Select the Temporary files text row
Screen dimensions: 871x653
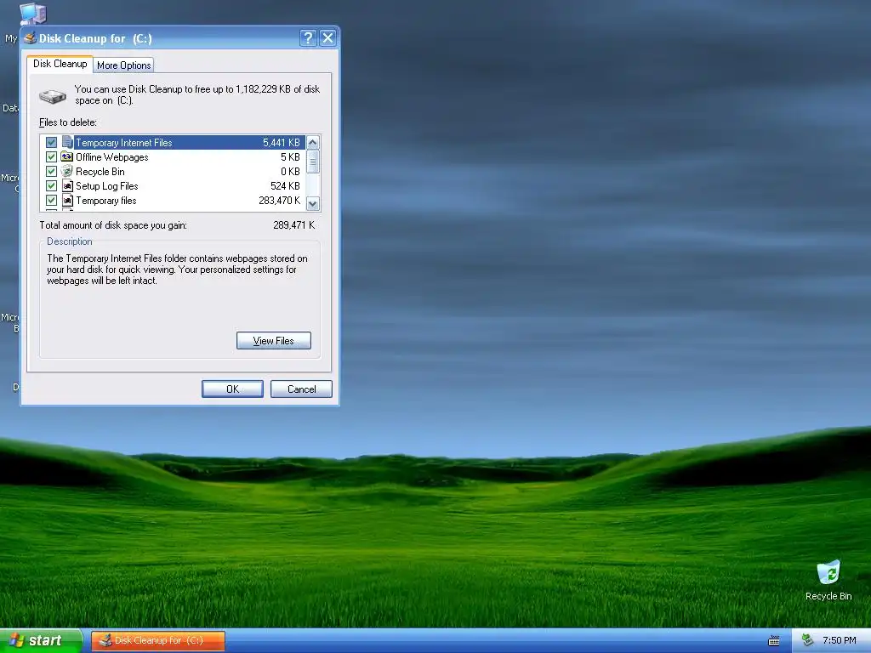pos(105,201)
